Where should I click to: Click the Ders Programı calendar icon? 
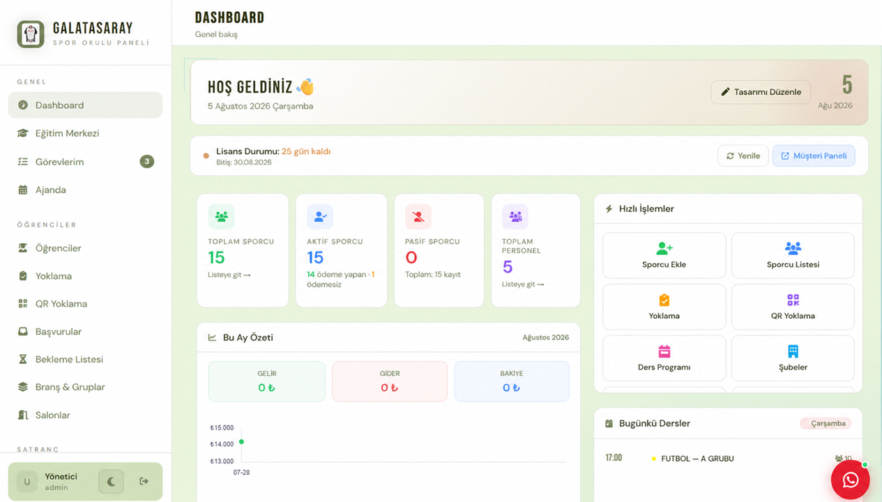[664, 351]
